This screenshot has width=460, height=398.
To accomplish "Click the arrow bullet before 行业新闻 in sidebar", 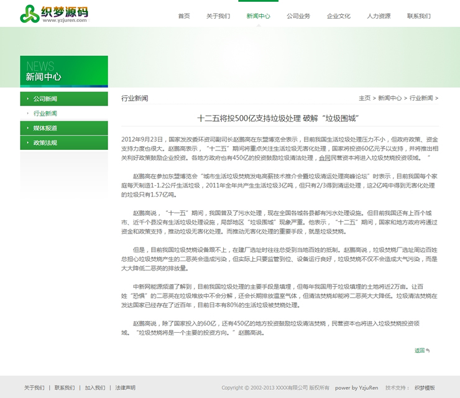I will (x=27, y=114).
